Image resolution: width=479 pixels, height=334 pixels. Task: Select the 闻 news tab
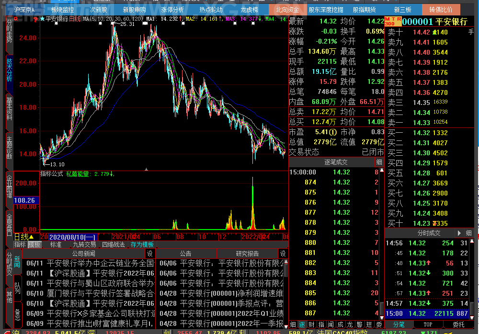(331, 324)
